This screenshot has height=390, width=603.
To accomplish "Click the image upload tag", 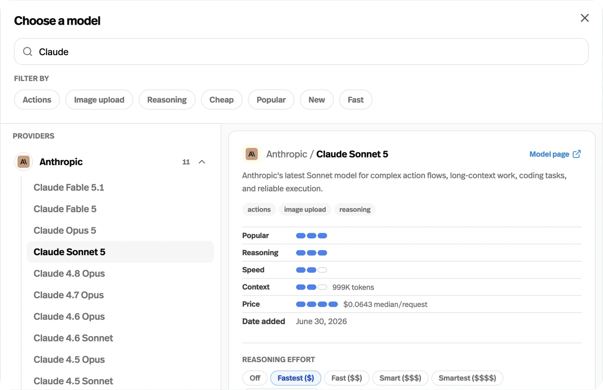I will pos(305,209).
